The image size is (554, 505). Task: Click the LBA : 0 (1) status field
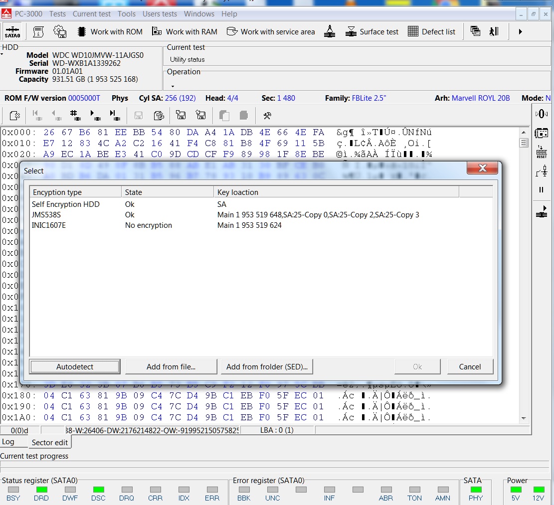pyautogui.click(x=277, y=430)
